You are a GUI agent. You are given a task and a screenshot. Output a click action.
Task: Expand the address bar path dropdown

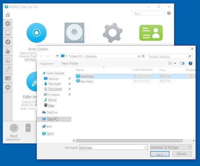[139, 56]
